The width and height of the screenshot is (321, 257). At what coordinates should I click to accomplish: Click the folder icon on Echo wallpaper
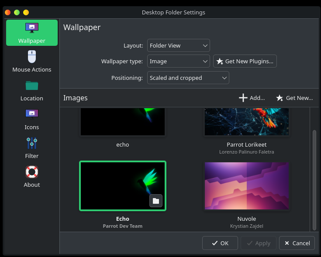click(x=156, y=201)
